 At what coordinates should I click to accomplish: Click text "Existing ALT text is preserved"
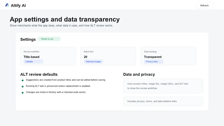tap(41, 86)
